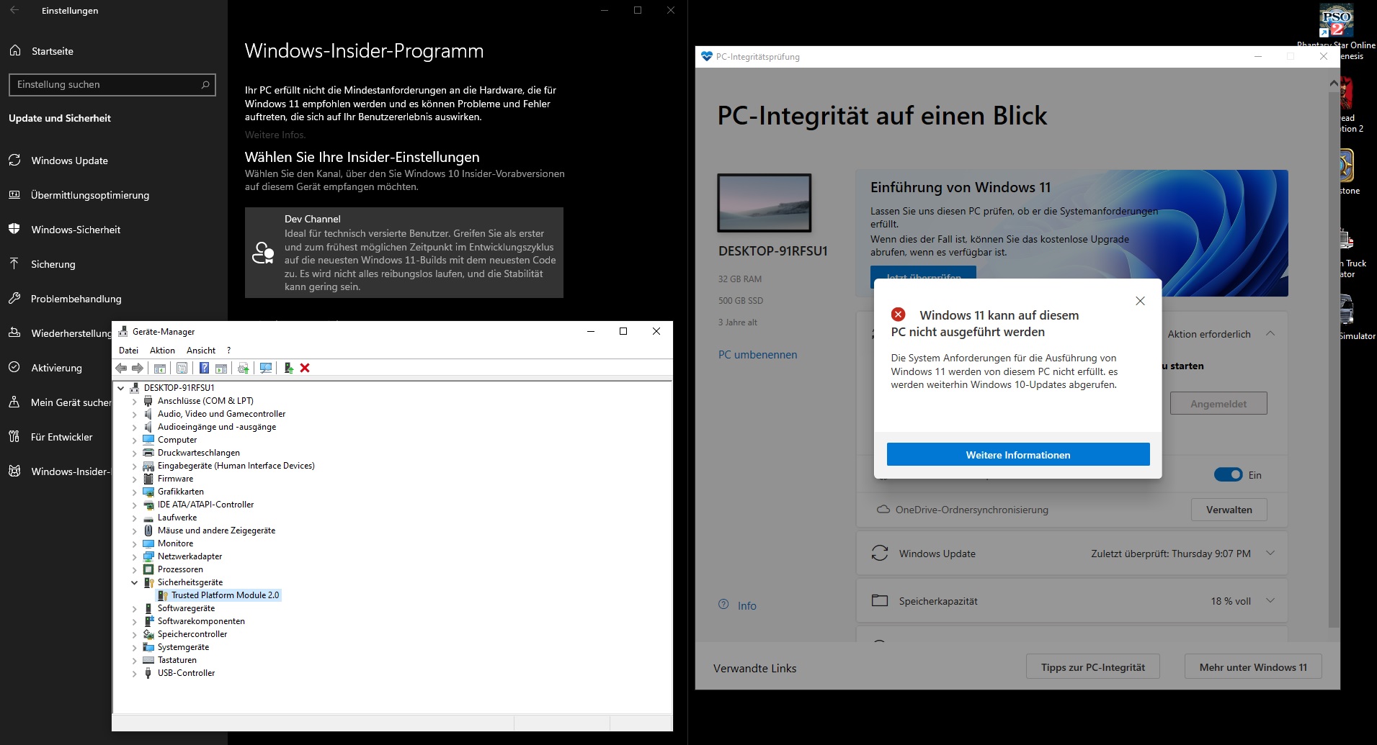The height and width of the screenshot is (745, 1377).
Task: Toggle the Ein switch off
Action: [1228, 474]
